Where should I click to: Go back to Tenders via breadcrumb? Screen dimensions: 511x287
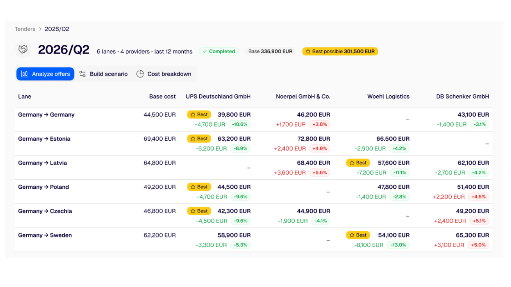pos(25,29)
